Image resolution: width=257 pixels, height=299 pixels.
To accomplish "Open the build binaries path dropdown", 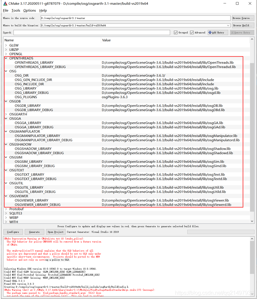I will click(228, 26).
